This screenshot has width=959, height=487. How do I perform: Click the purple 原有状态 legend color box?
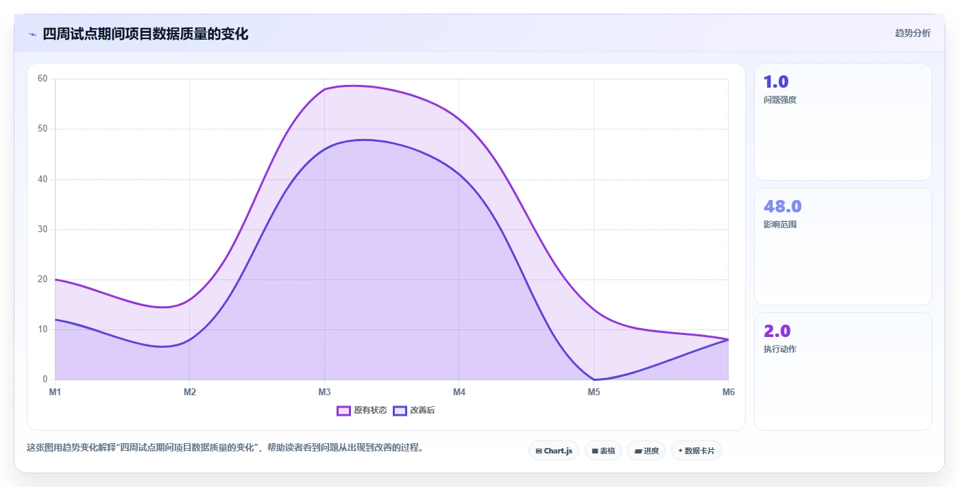[343, 410]
